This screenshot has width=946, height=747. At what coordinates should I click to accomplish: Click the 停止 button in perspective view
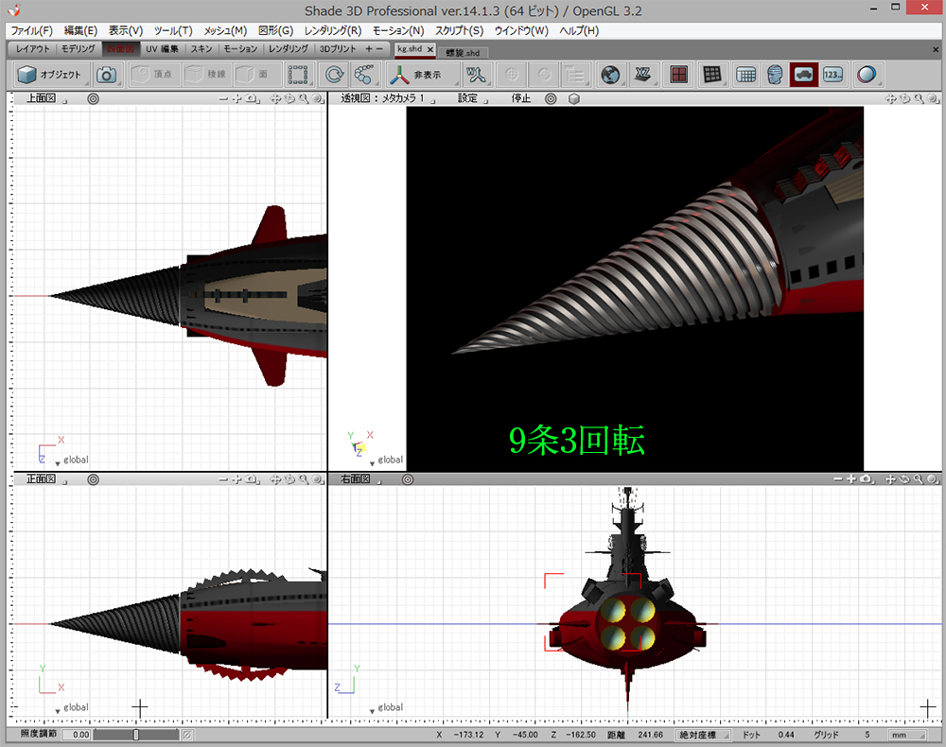point(521,98)
